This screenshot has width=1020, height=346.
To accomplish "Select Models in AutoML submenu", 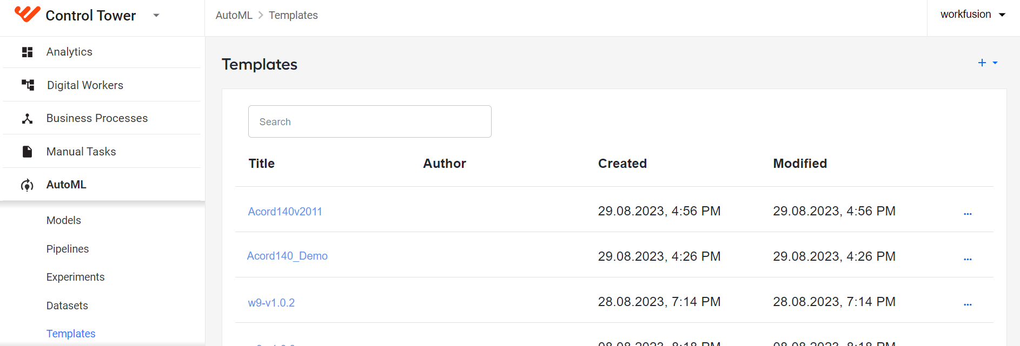I will (64, 220).
